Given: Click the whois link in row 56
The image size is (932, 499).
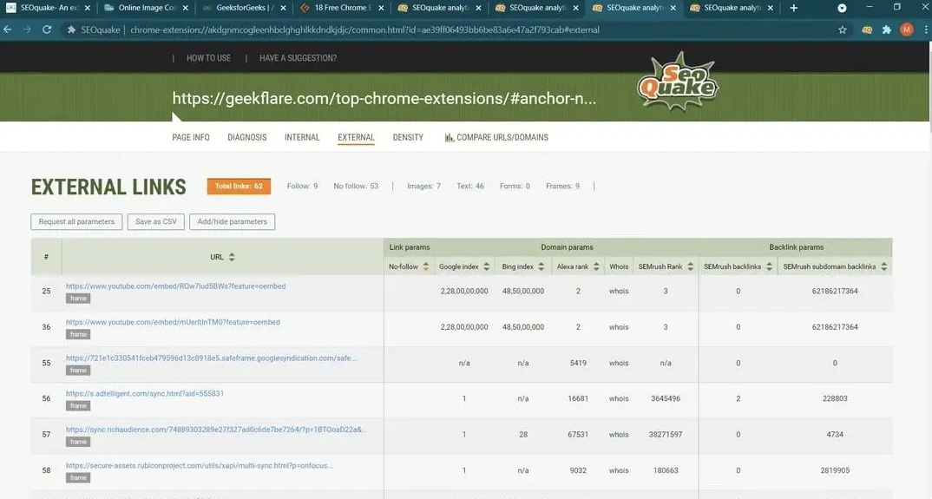Looking at the screenshot, I should (619, 398).
